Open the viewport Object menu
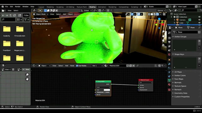This screenshot has width=202, height=113. pos(70,14)
